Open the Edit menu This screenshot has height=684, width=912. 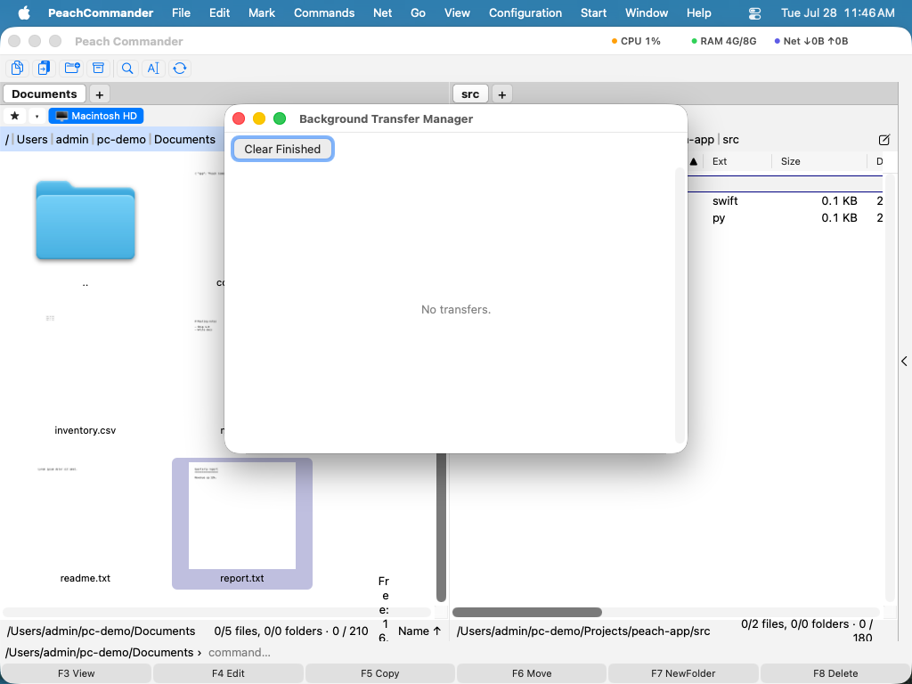click(219, 12)
